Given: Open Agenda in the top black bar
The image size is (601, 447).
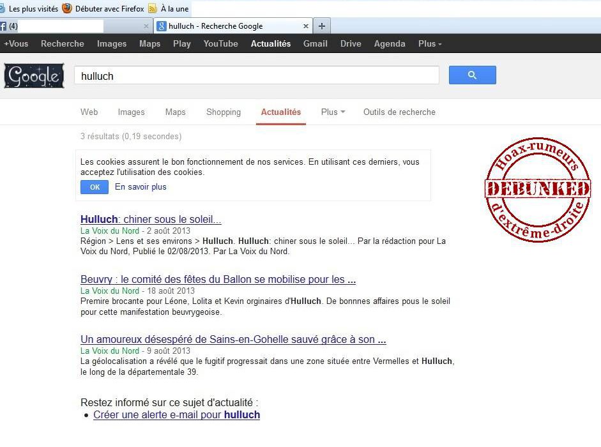Looking at the screenshot, I should pos(390,43).
